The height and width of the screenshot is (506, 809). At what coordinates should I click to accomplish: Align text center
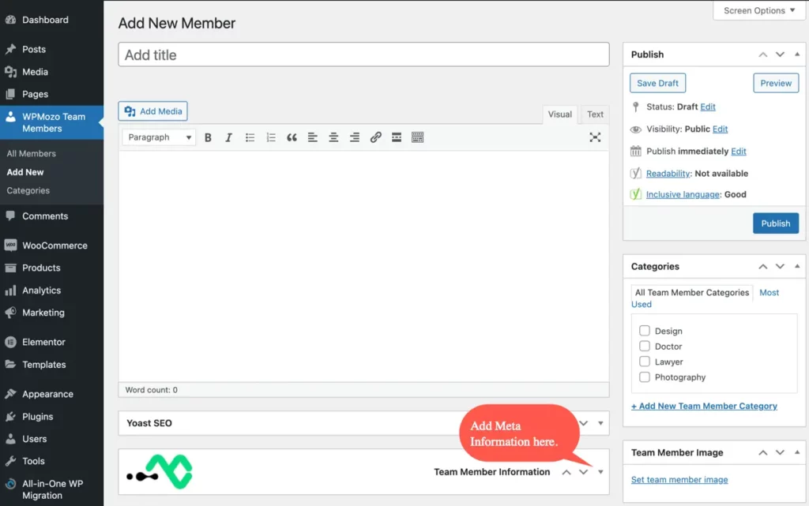334,137
